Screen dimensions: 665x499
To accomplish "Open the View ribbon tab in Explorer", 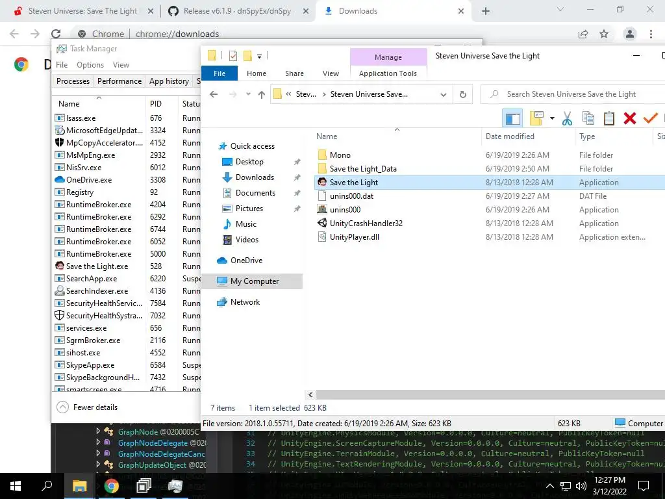I will [x=331, y=73].
